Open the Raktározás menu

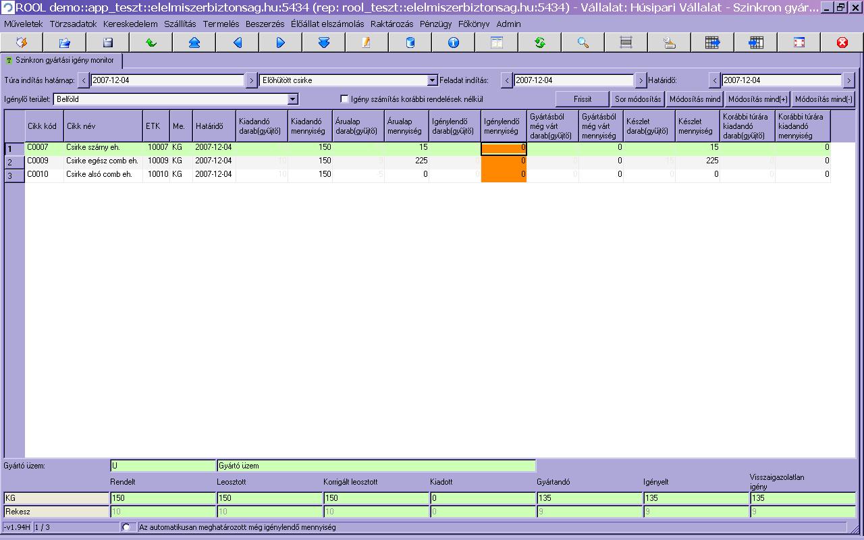point(391,24)
